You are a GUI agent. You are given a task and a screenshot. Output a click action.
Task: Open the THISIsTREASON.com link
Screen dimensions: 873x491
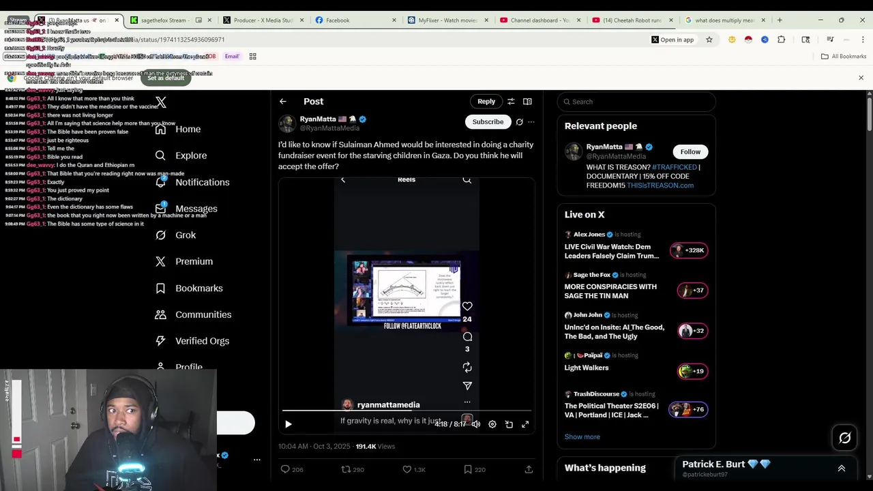pyautogui.click(x=660, y=185)
